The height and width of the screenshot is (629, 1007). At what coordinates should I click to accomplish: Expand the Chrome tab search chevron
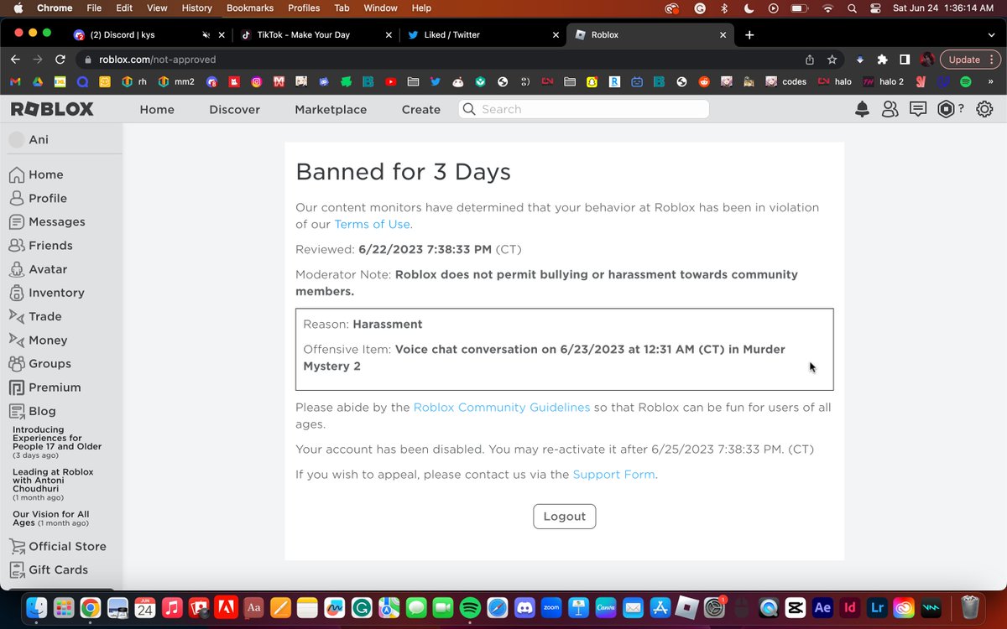[991, 34]
